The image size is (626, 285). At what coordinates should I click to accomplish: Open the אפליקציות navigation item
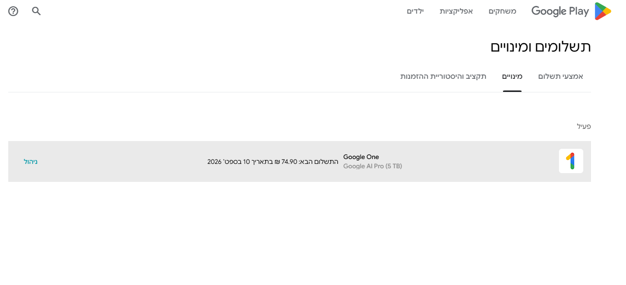point(456,11)
